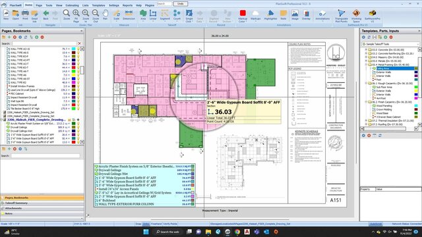This screenshot has width=422, height=237.
Task: Expand the 07.3 Roofing folder
Action: click(x=366, y=124)
